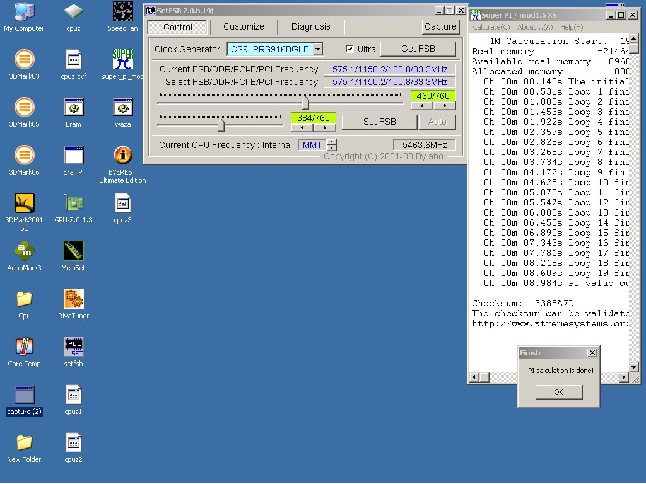Select the cpuz3 file icon
Image resolution: width=646 pixels, height=484 pixels.
pyautogui.click(x=122, y=209)
